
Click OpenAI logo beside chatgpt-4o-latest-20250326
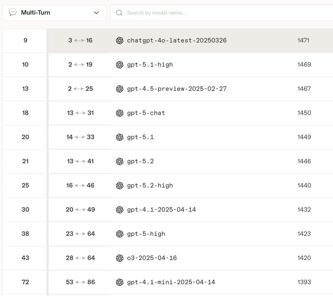click(120, 40)
